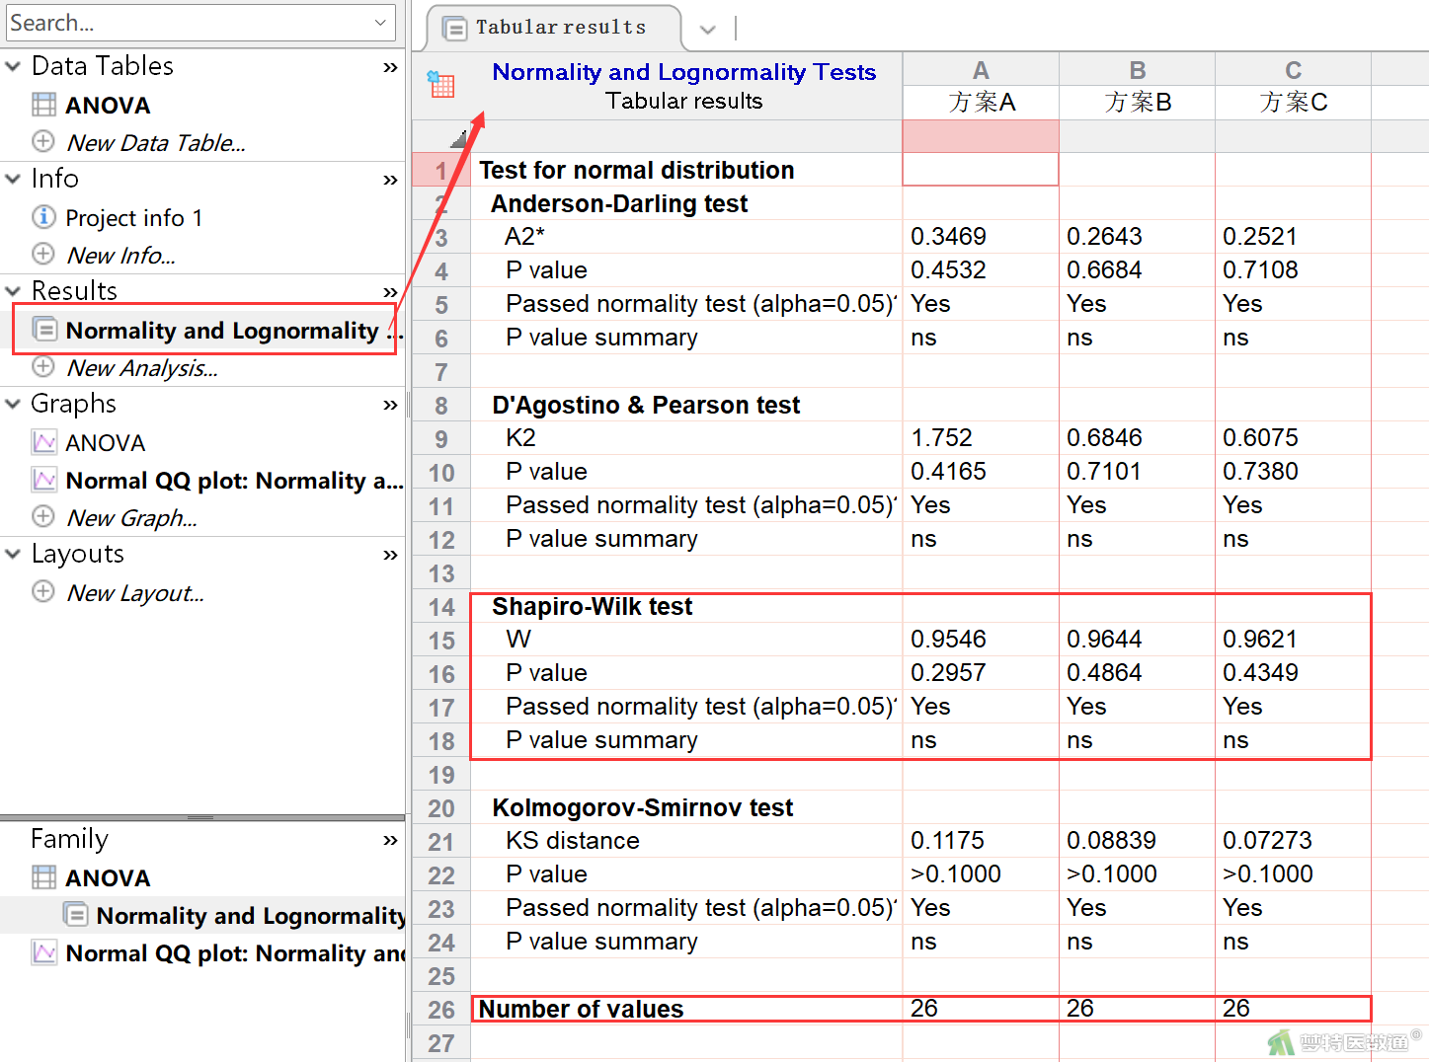The width and height of the screenshot is (1429, 1062).
Task: Select ANOVA in the Family panel
Action: click(x=108, y=877)
